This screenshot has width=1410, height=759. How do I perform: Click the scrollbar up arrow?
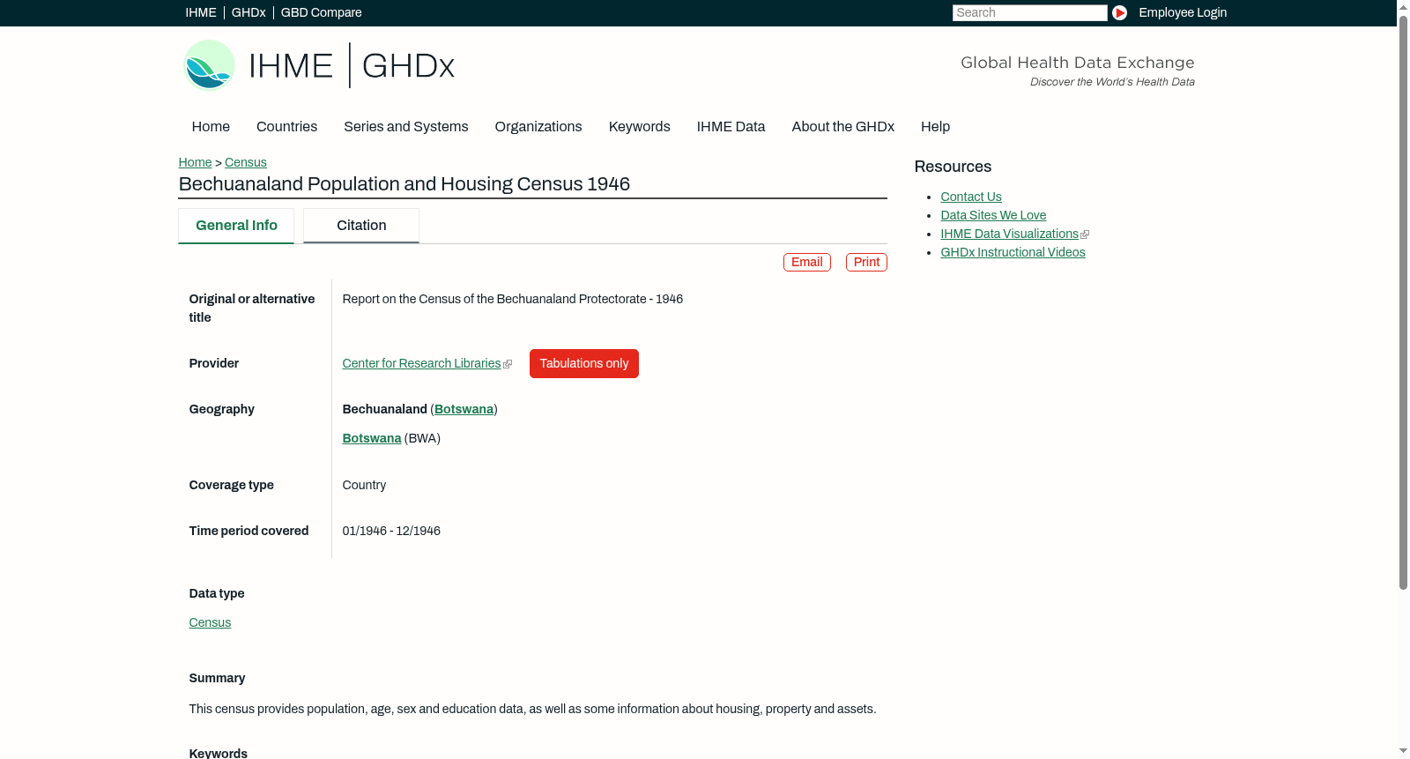1403,6
